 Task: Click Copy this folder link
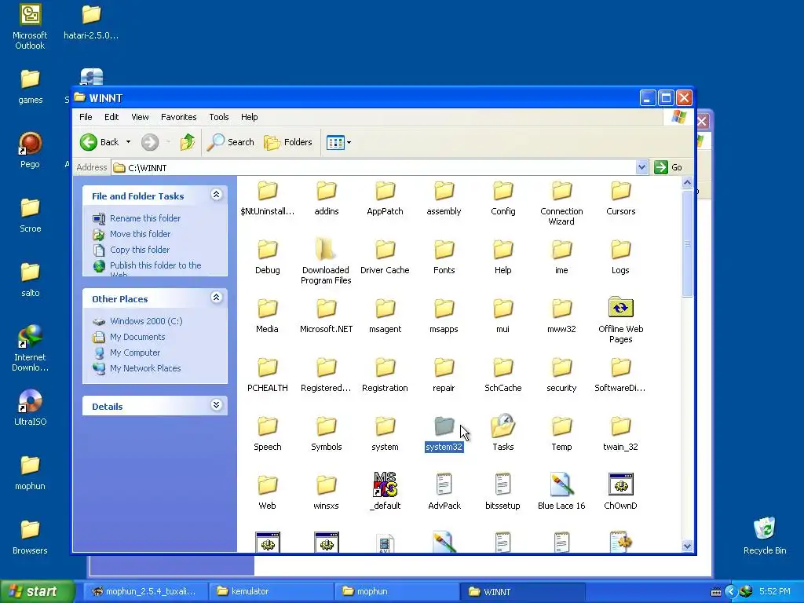point(140,250)
